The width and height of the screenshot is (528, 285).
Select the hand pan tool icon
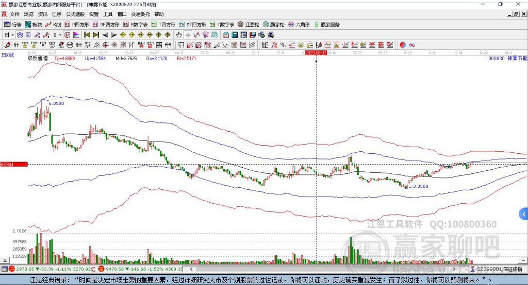click(x=178, y=35)
